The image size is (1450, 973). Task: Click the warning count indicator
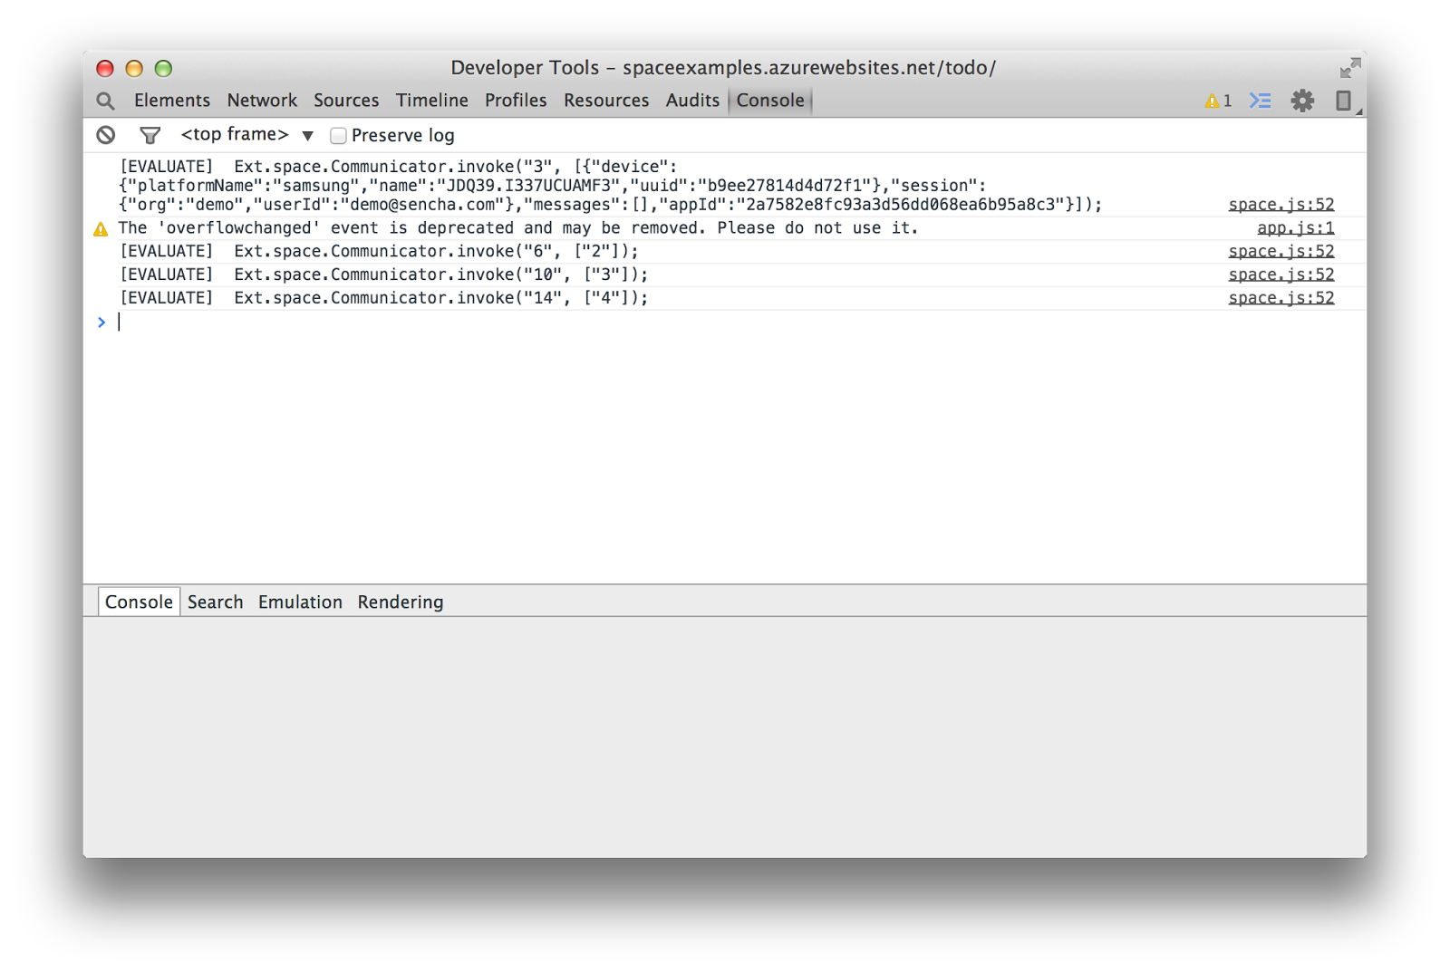click(x=1218, y=101)
